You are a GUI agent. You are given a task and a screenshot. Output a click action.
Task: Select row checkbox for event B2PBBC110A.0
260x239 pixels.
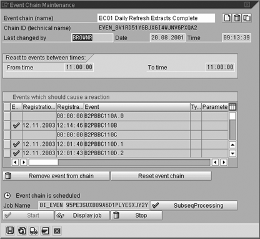pos(7,116)
